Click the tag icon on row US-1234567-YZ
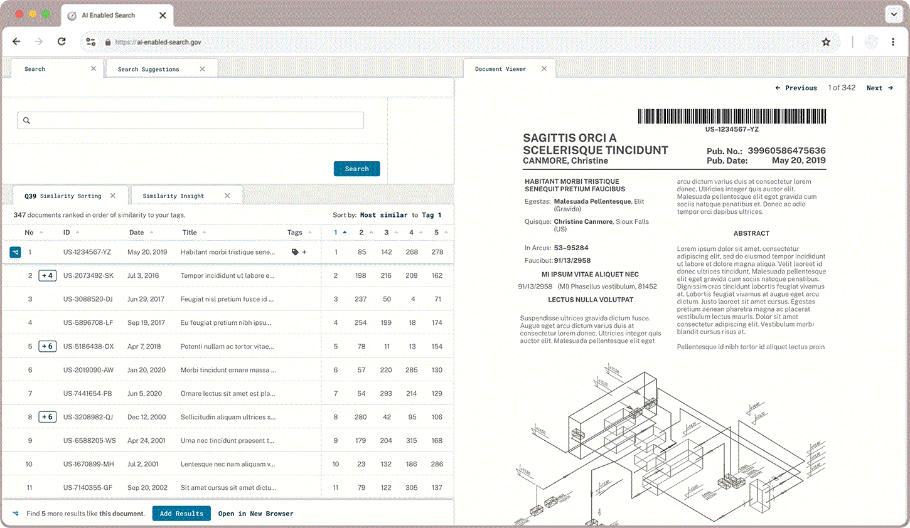The image size is (910, 528). pos(295,252)
